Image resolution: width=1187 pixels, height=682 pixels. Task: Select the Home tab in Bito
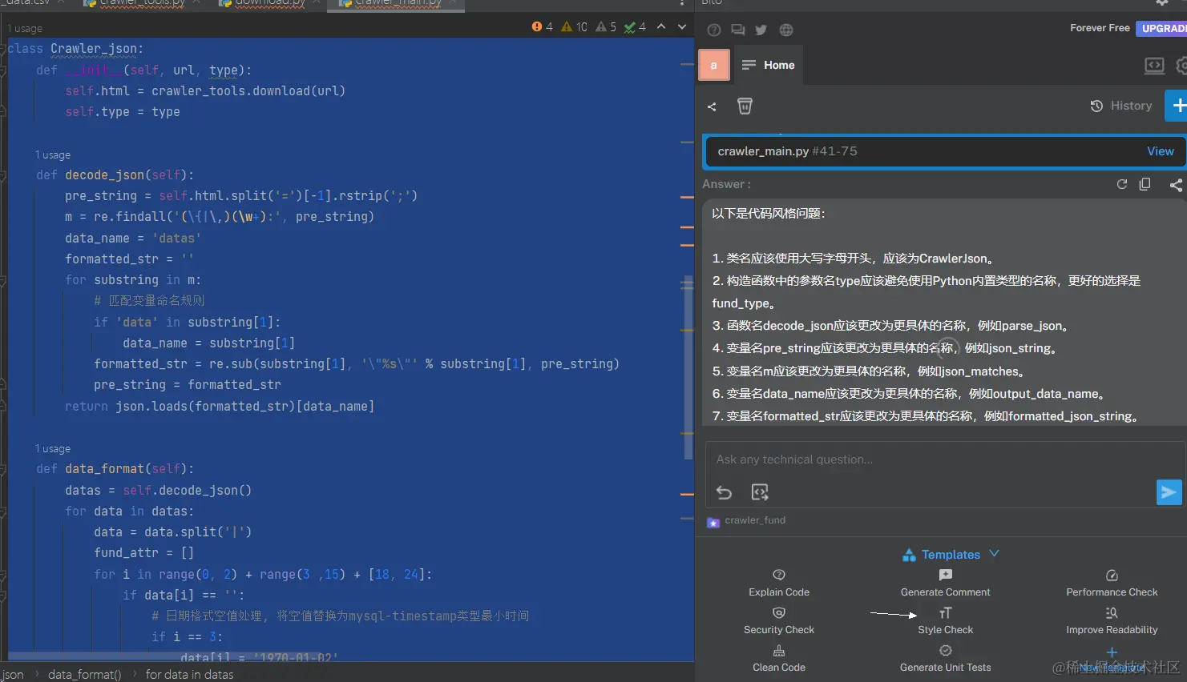pos(768,65)
